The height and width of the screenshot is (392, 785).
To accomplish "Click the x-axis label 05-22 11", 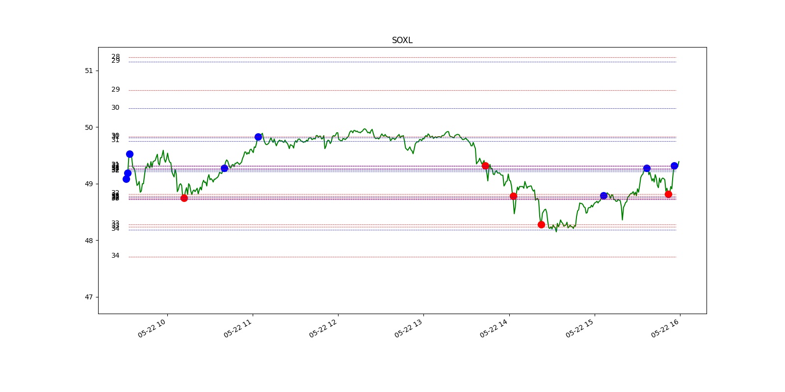I will pyautogui.click(x=238, y=328).
